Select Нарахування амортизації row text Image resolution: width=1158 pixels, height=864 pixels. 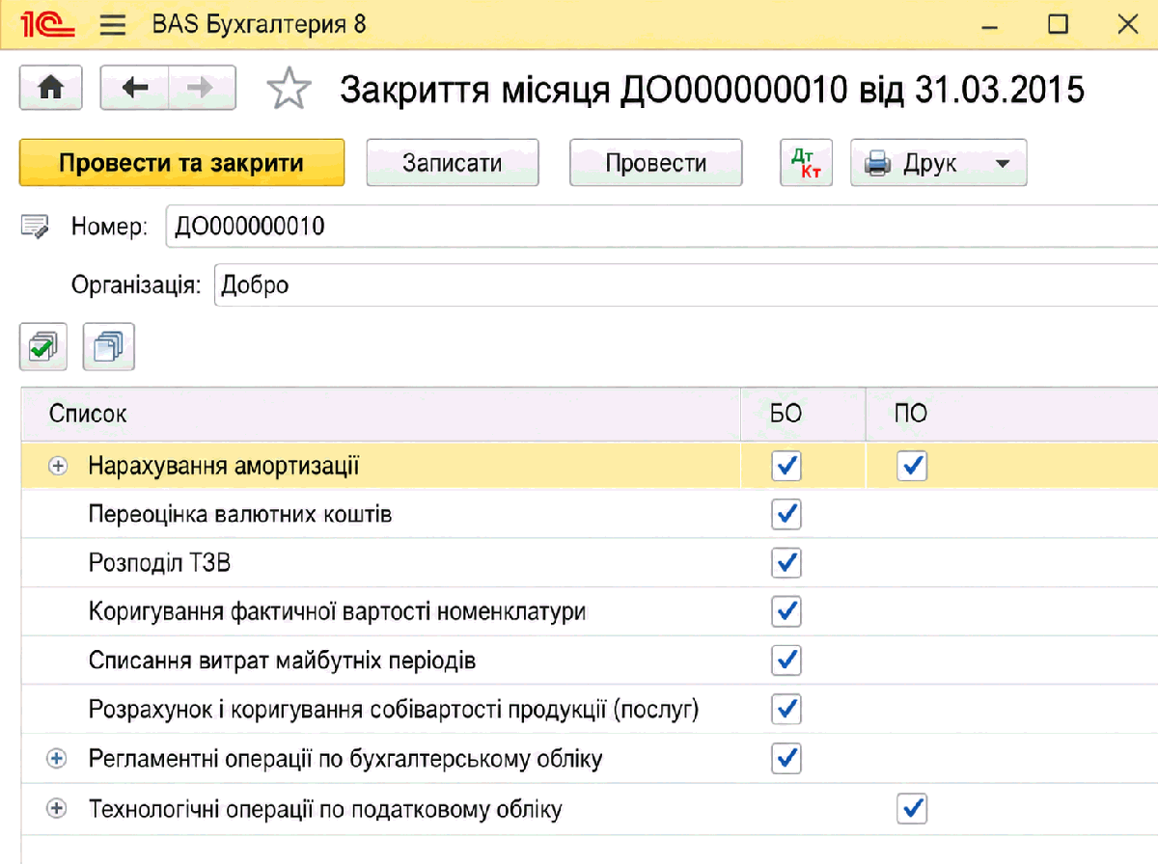pyautogui.click(x=224, y=467)
